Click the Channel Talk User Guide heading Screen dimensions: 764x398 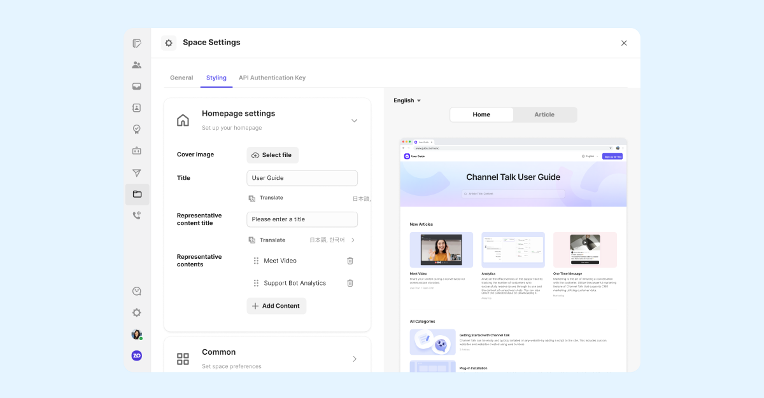pos(513,177)
